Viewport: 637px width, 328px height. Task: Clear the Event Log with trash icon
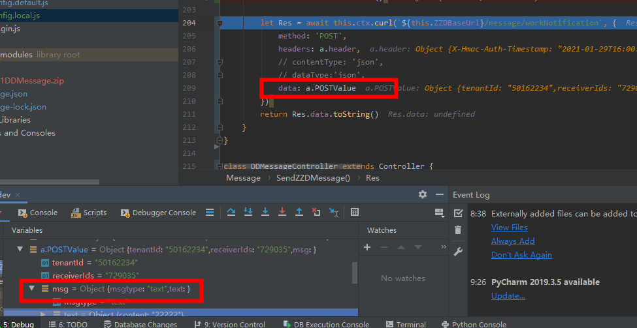[x=458, y=230]
